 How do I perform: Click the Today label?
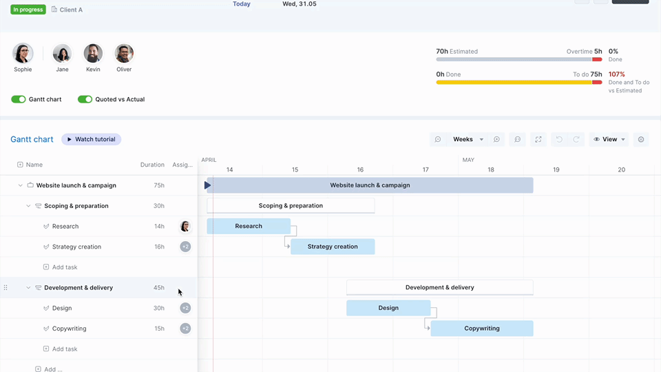(x=242, y=4)
